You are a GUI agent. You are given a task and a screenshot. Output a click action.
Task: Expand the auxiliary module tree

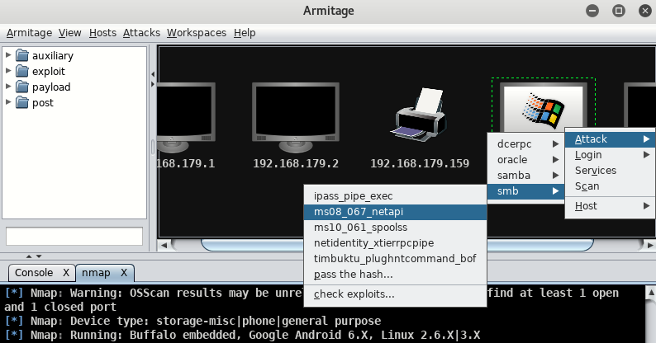click(8, 55)
